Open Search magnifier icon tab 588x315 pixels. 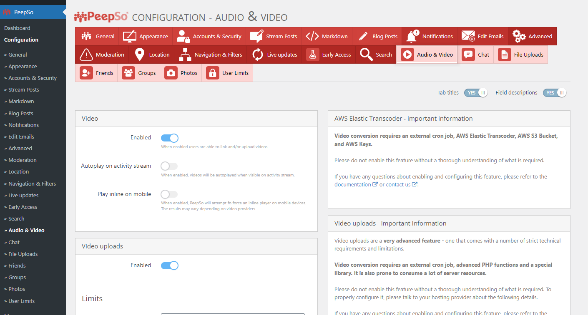(367, 55)
